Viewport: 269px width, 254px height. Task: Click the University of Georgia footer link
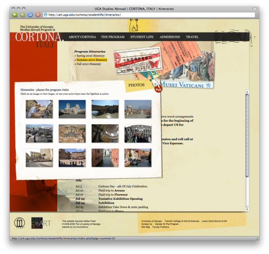tap(152, 221)
